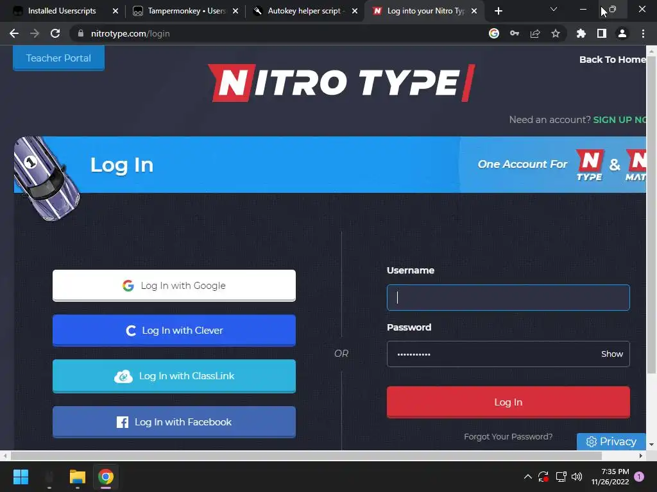657x492 pixels.
Task: Click the Nitro Type N badge in banner
Action: pos(590,165)
